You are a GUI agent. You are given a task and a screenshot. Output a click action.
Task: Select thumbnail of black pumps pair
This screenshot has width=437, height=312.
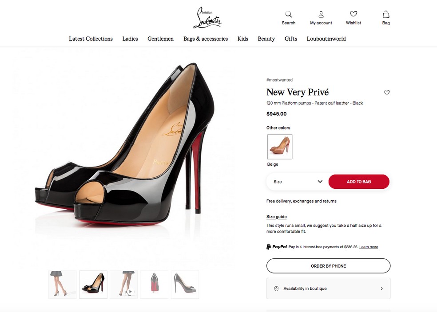[x=93, y=285]
